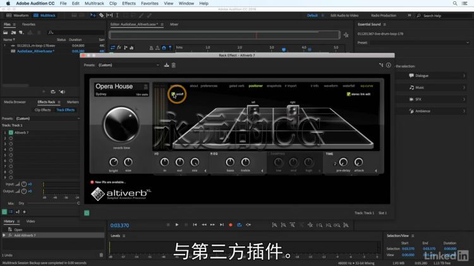Switch to Multitrack view
The height and width of the screenshot is (266, 474).
point(44,15)
